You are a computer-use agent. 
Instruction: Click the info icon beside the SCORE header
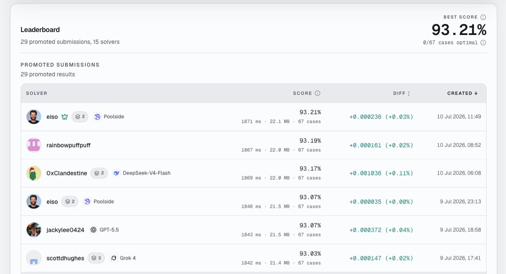[317, 93]
